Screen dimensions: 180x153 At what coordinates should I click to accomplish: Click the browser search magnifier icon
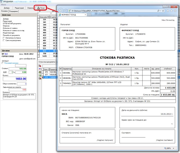pos(158,11)
